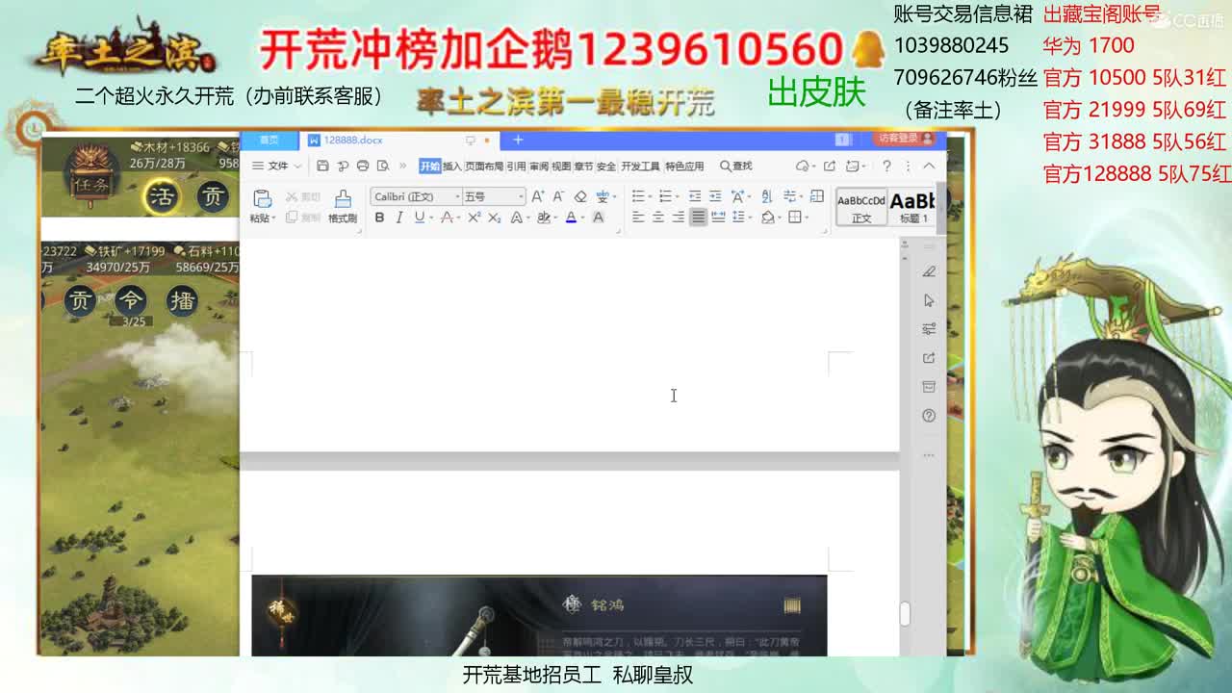Pick the font color A with bar
This screenshot has height=693, width=1232.
click(571, 218)
